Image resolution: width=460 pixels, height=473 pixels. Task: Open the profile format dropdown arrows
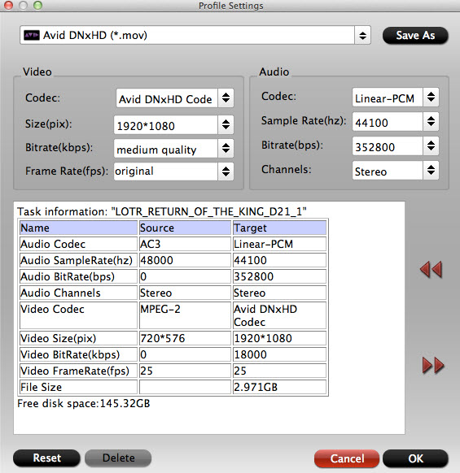coord(362,36)
